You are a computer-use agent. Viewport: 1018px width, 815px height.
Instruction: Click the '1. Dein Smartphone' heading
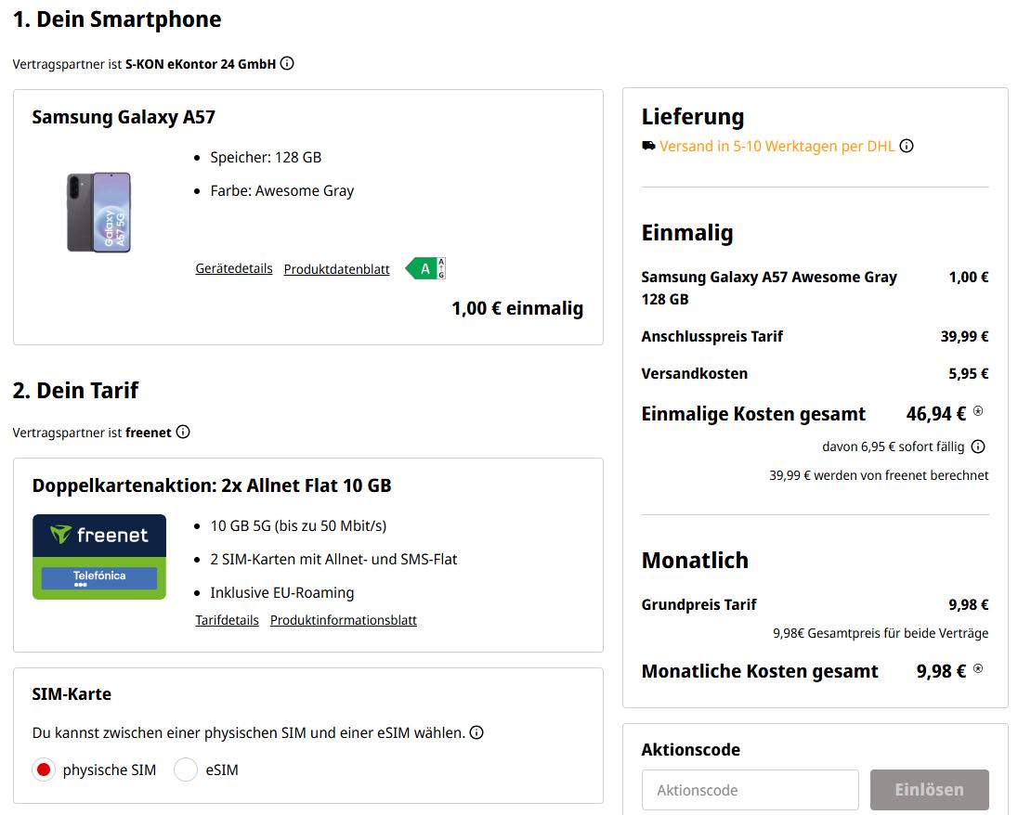(117, 19)
